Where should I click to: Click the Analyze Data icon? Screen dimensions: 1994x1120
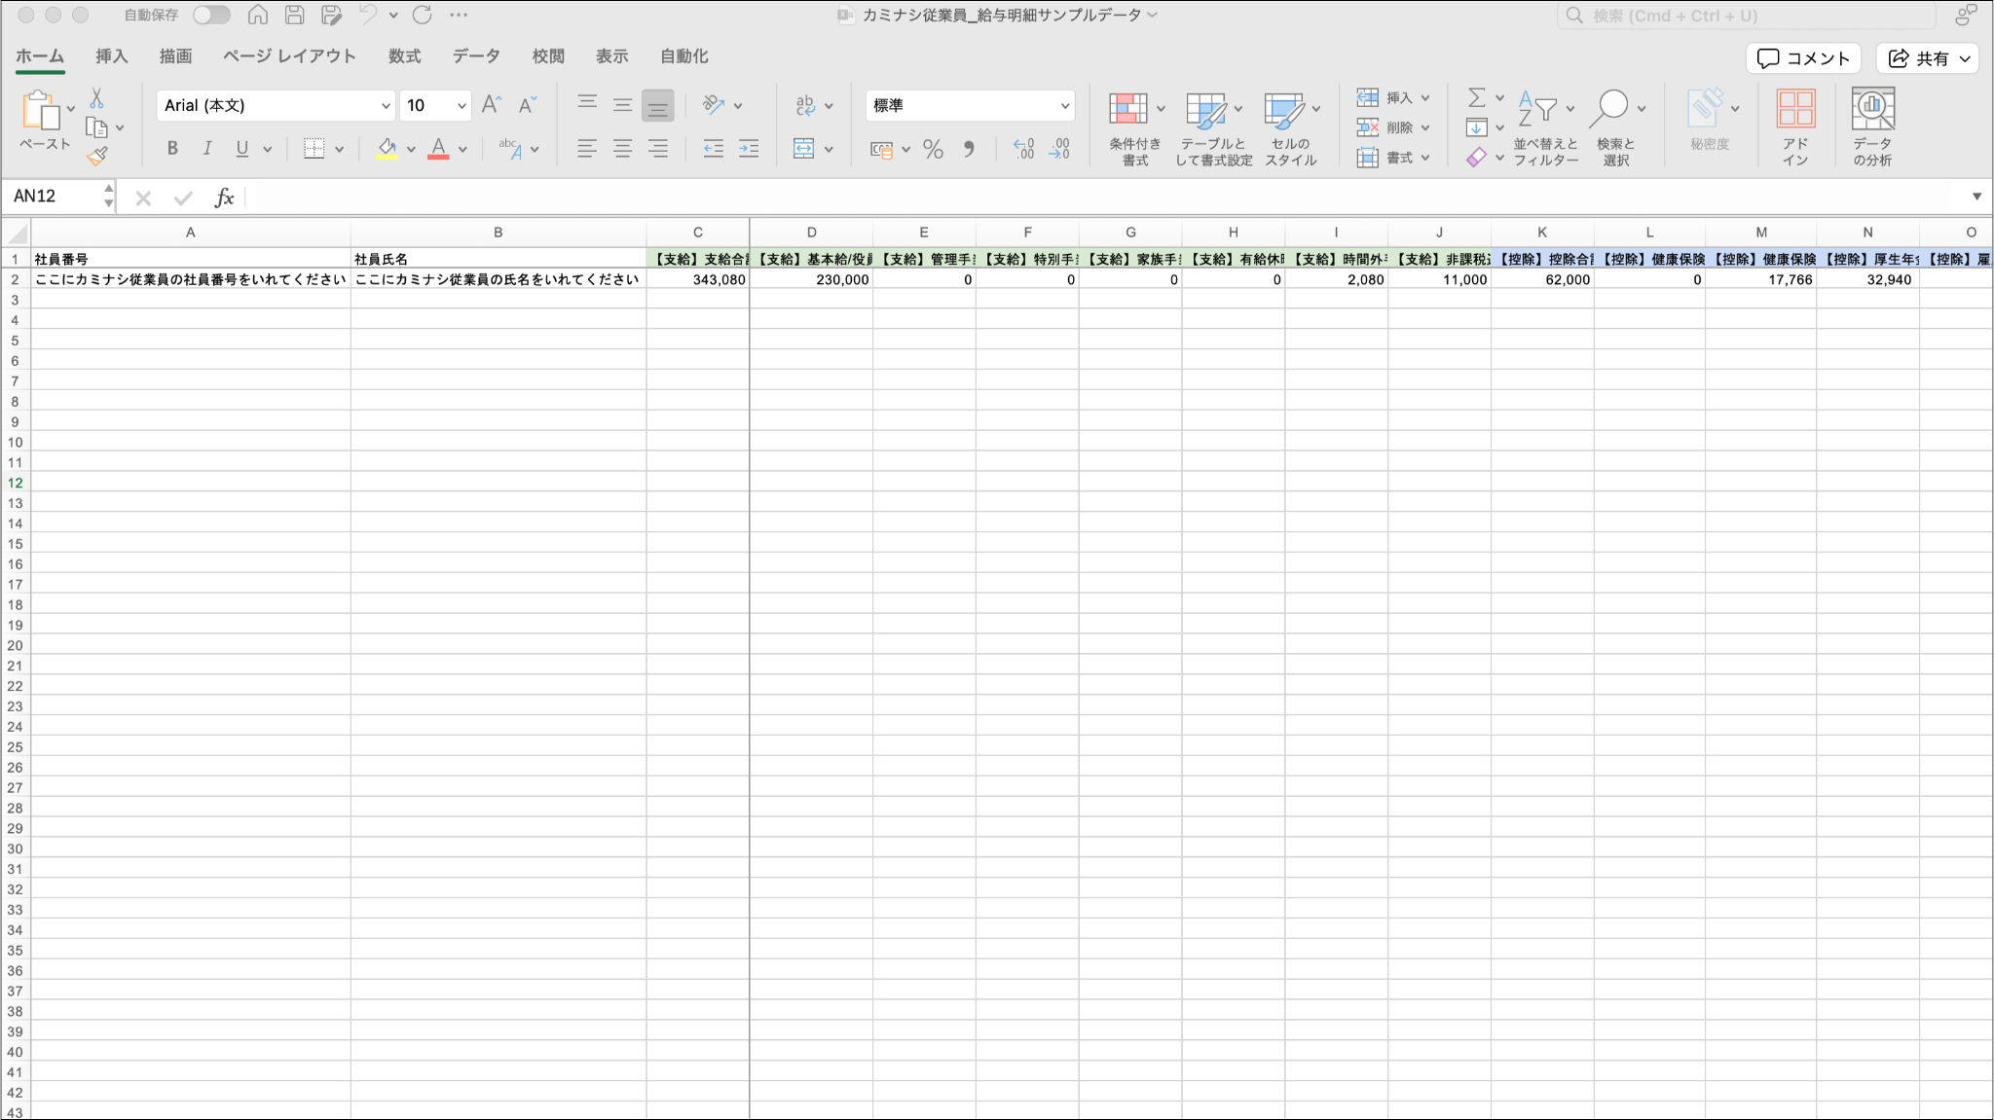(x=1871, y=109)
